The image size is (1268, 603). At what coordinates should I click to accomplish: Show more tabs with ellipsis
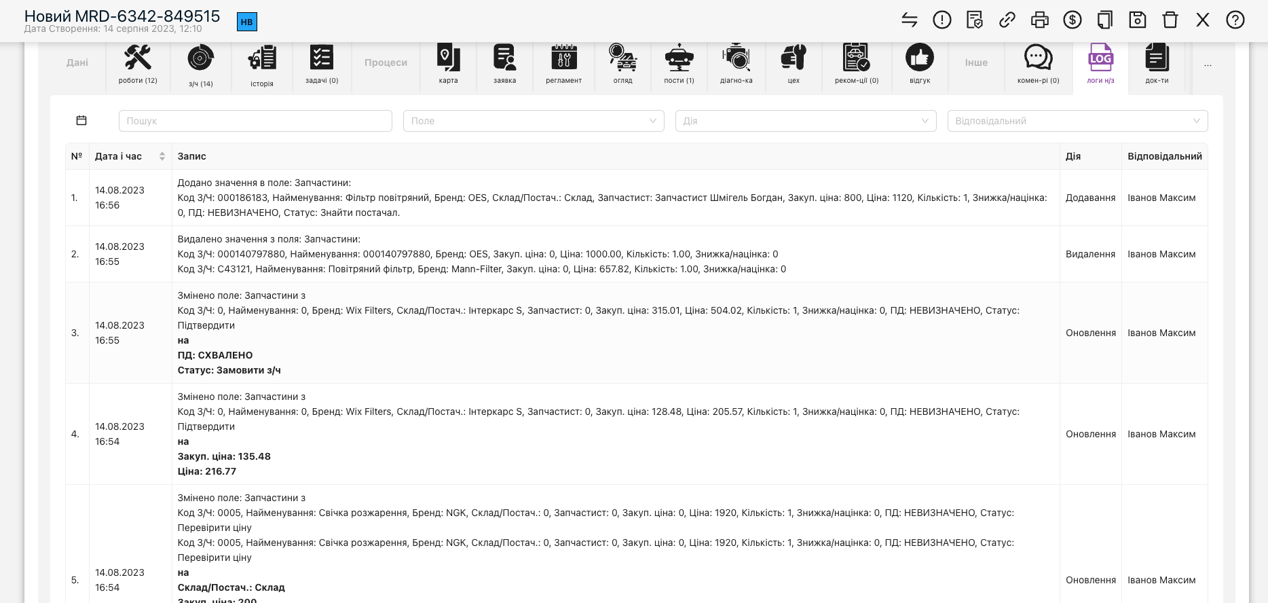[1208, 65]
